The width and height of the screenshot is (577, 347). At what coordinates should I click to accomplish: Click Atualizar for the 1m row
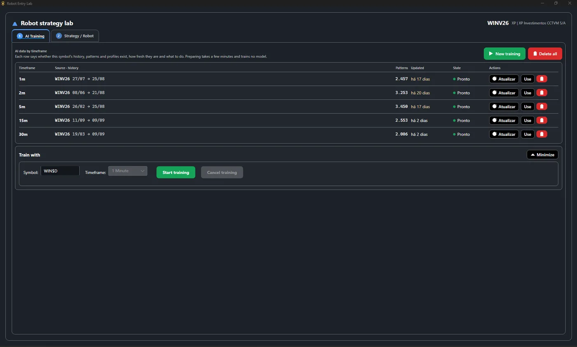(504, 79)
